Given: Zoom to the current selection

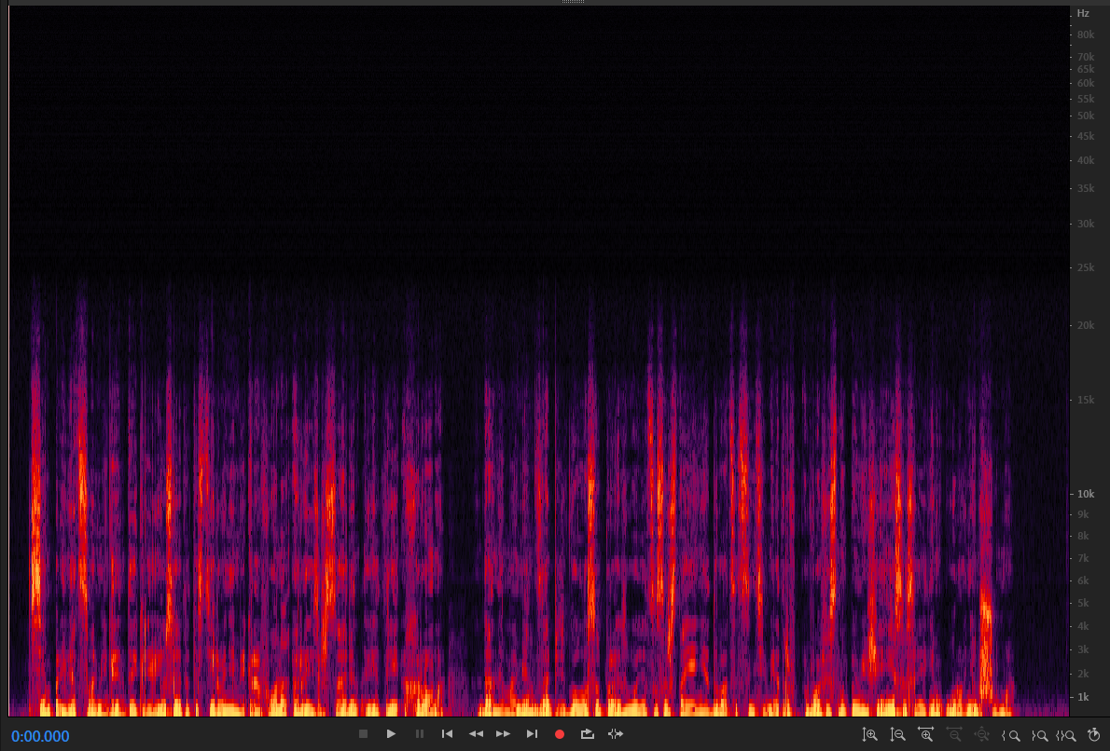Looking at the screenshot, I should pyautogui.click(x=1066, y=735).
